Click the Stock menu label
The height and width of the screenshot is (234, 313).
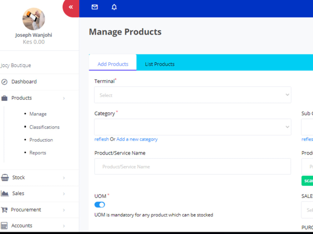click(x=18, y=178)
